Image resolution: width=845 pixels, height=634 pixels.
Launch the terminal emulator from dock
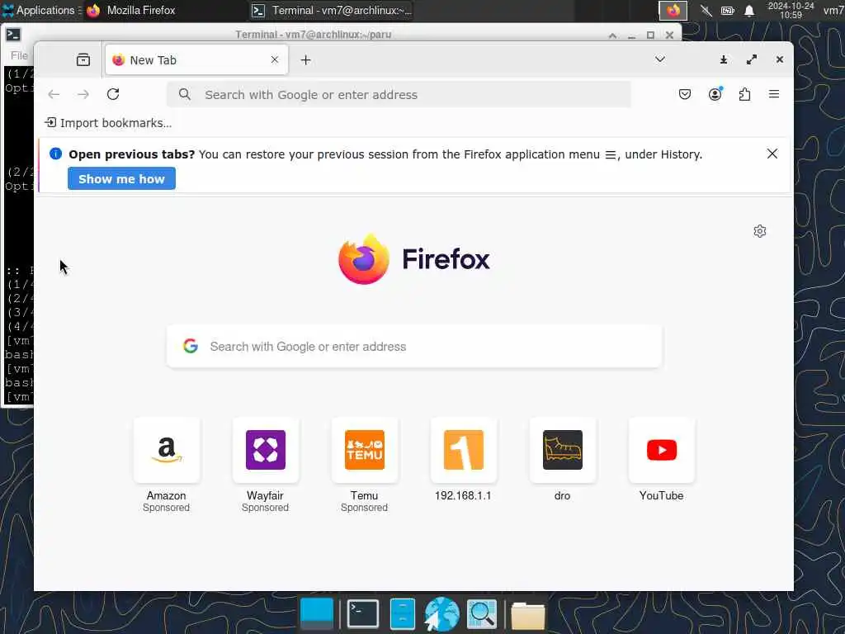[x=363, y=613]
